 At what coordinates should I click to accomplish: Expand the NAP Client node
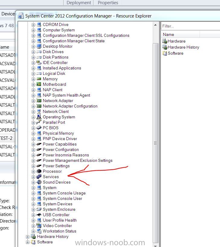[33, 90]
